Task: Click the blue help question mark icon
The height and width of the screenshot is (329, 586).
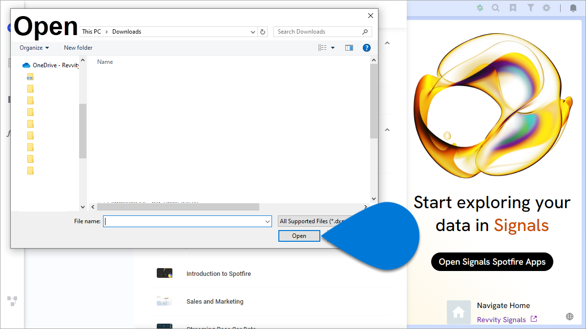Action: pos(367,48)
